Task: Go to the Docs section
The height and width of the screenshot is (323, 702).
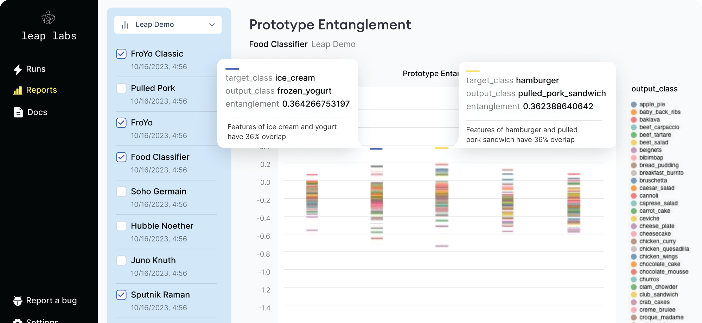Action: pyautogui.click(x=37, y=112)
